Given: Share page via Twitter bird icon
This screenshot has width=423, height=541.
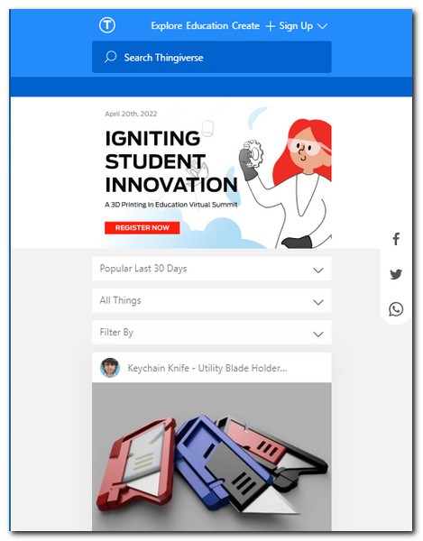Looking at the screenshot, I should [x=396, y=274].
